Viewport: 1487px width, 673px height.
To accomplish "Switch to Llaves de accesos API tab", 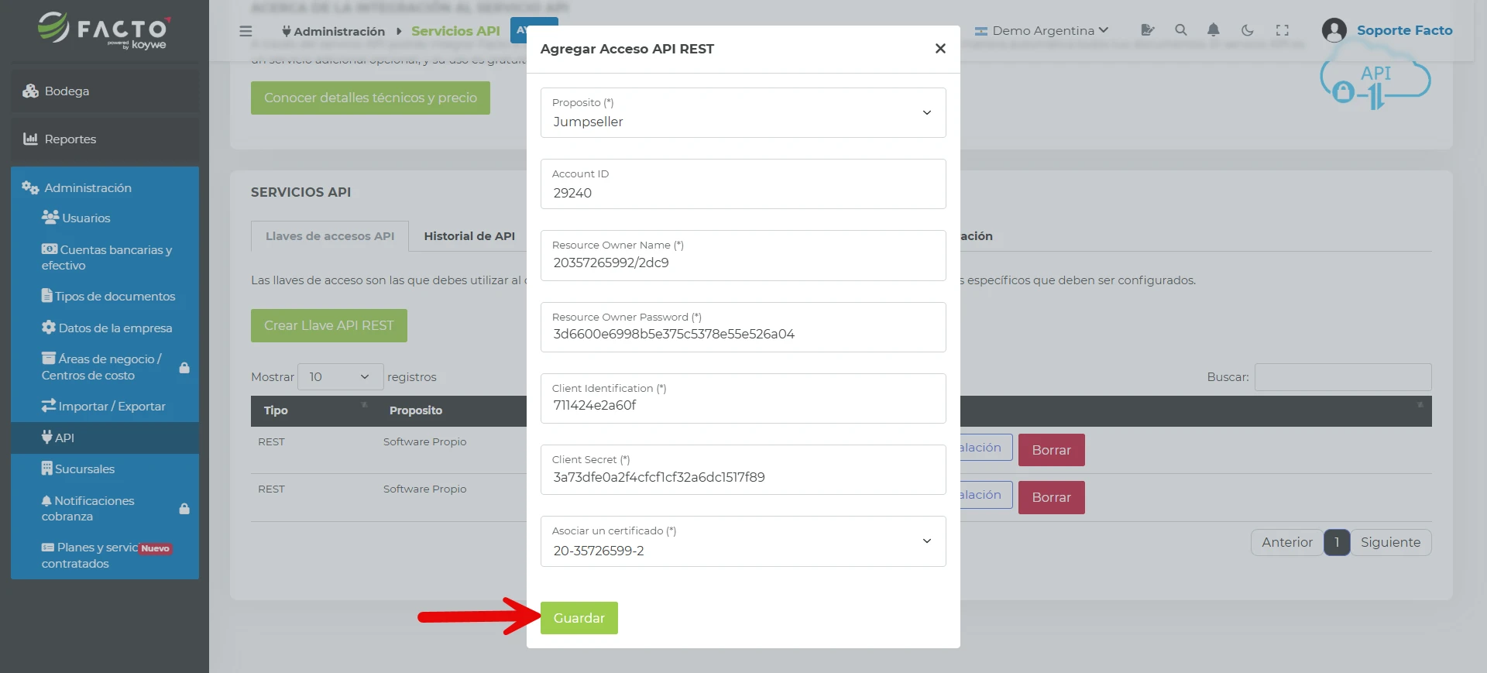I will (x=330, y=236).
